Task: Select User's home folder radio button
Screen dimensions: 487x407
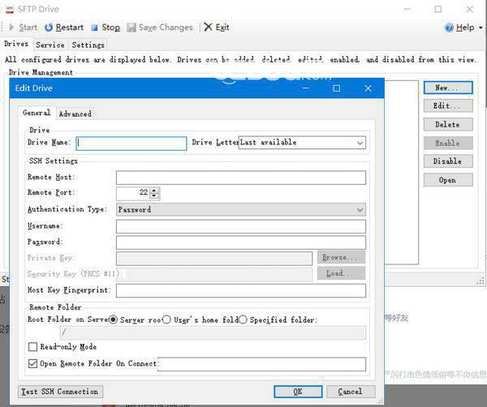Action: [166, 319]
